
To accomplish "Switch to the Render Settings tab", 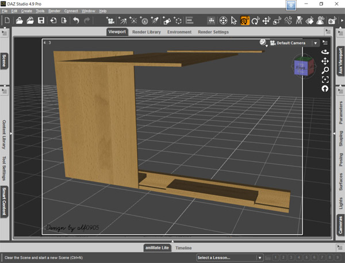I will click(x=213, y=32).
